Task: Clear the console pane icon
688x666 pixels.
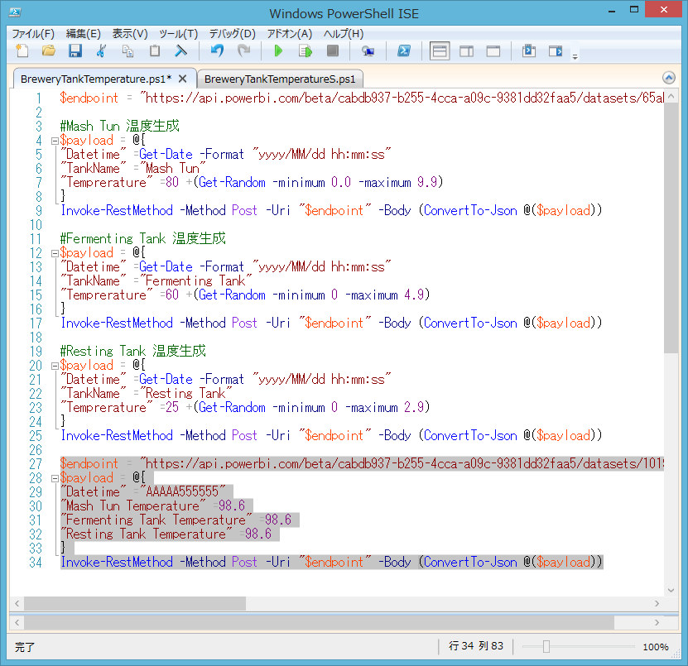Action: tap(180, 50)
